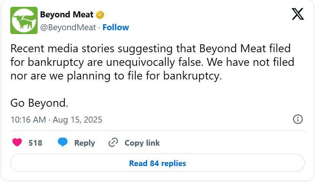Select the Copy link text
Image resolution: width=315 pixels, height=182 pixels.
coord(142,143)
